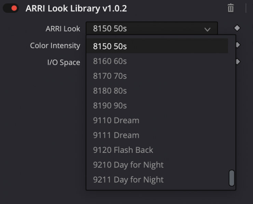Viewport: 253px width, 204px height.
Task: Delete the ARRI Look Library effect
Action: tap(230, 8)
